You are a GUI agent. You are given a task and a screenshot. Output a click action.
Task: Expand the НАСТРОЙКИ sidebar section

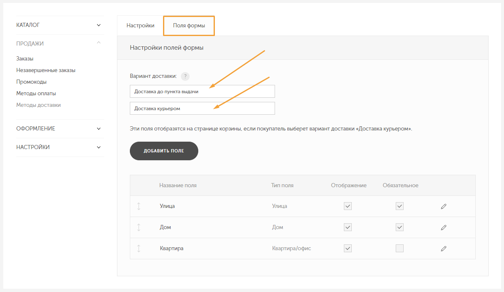click(x=99, y=147)
